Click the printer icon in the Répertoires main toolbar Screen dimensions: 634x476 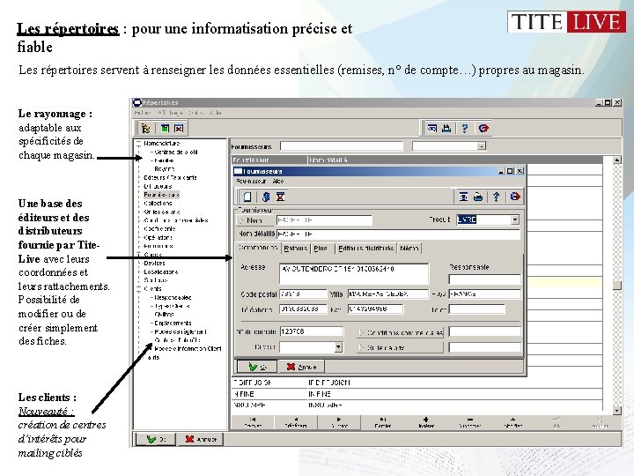click(x=446, y=129)
